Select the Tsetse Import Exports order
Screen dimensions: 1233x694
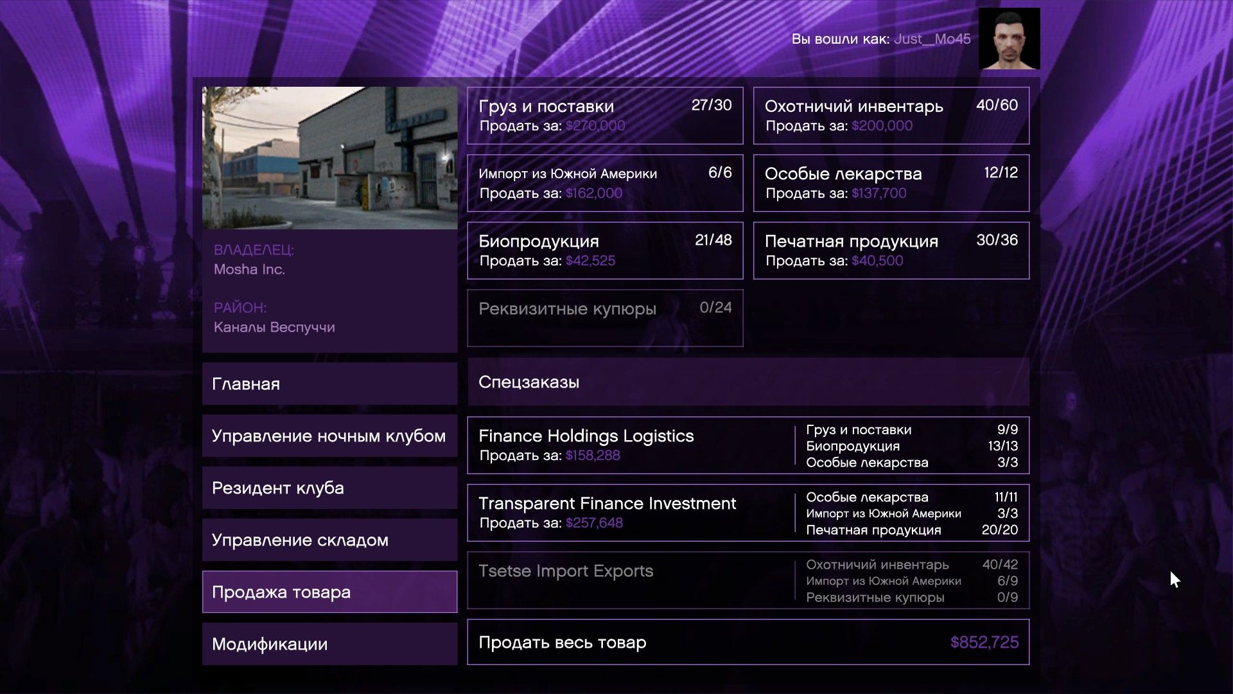point(748,580)
